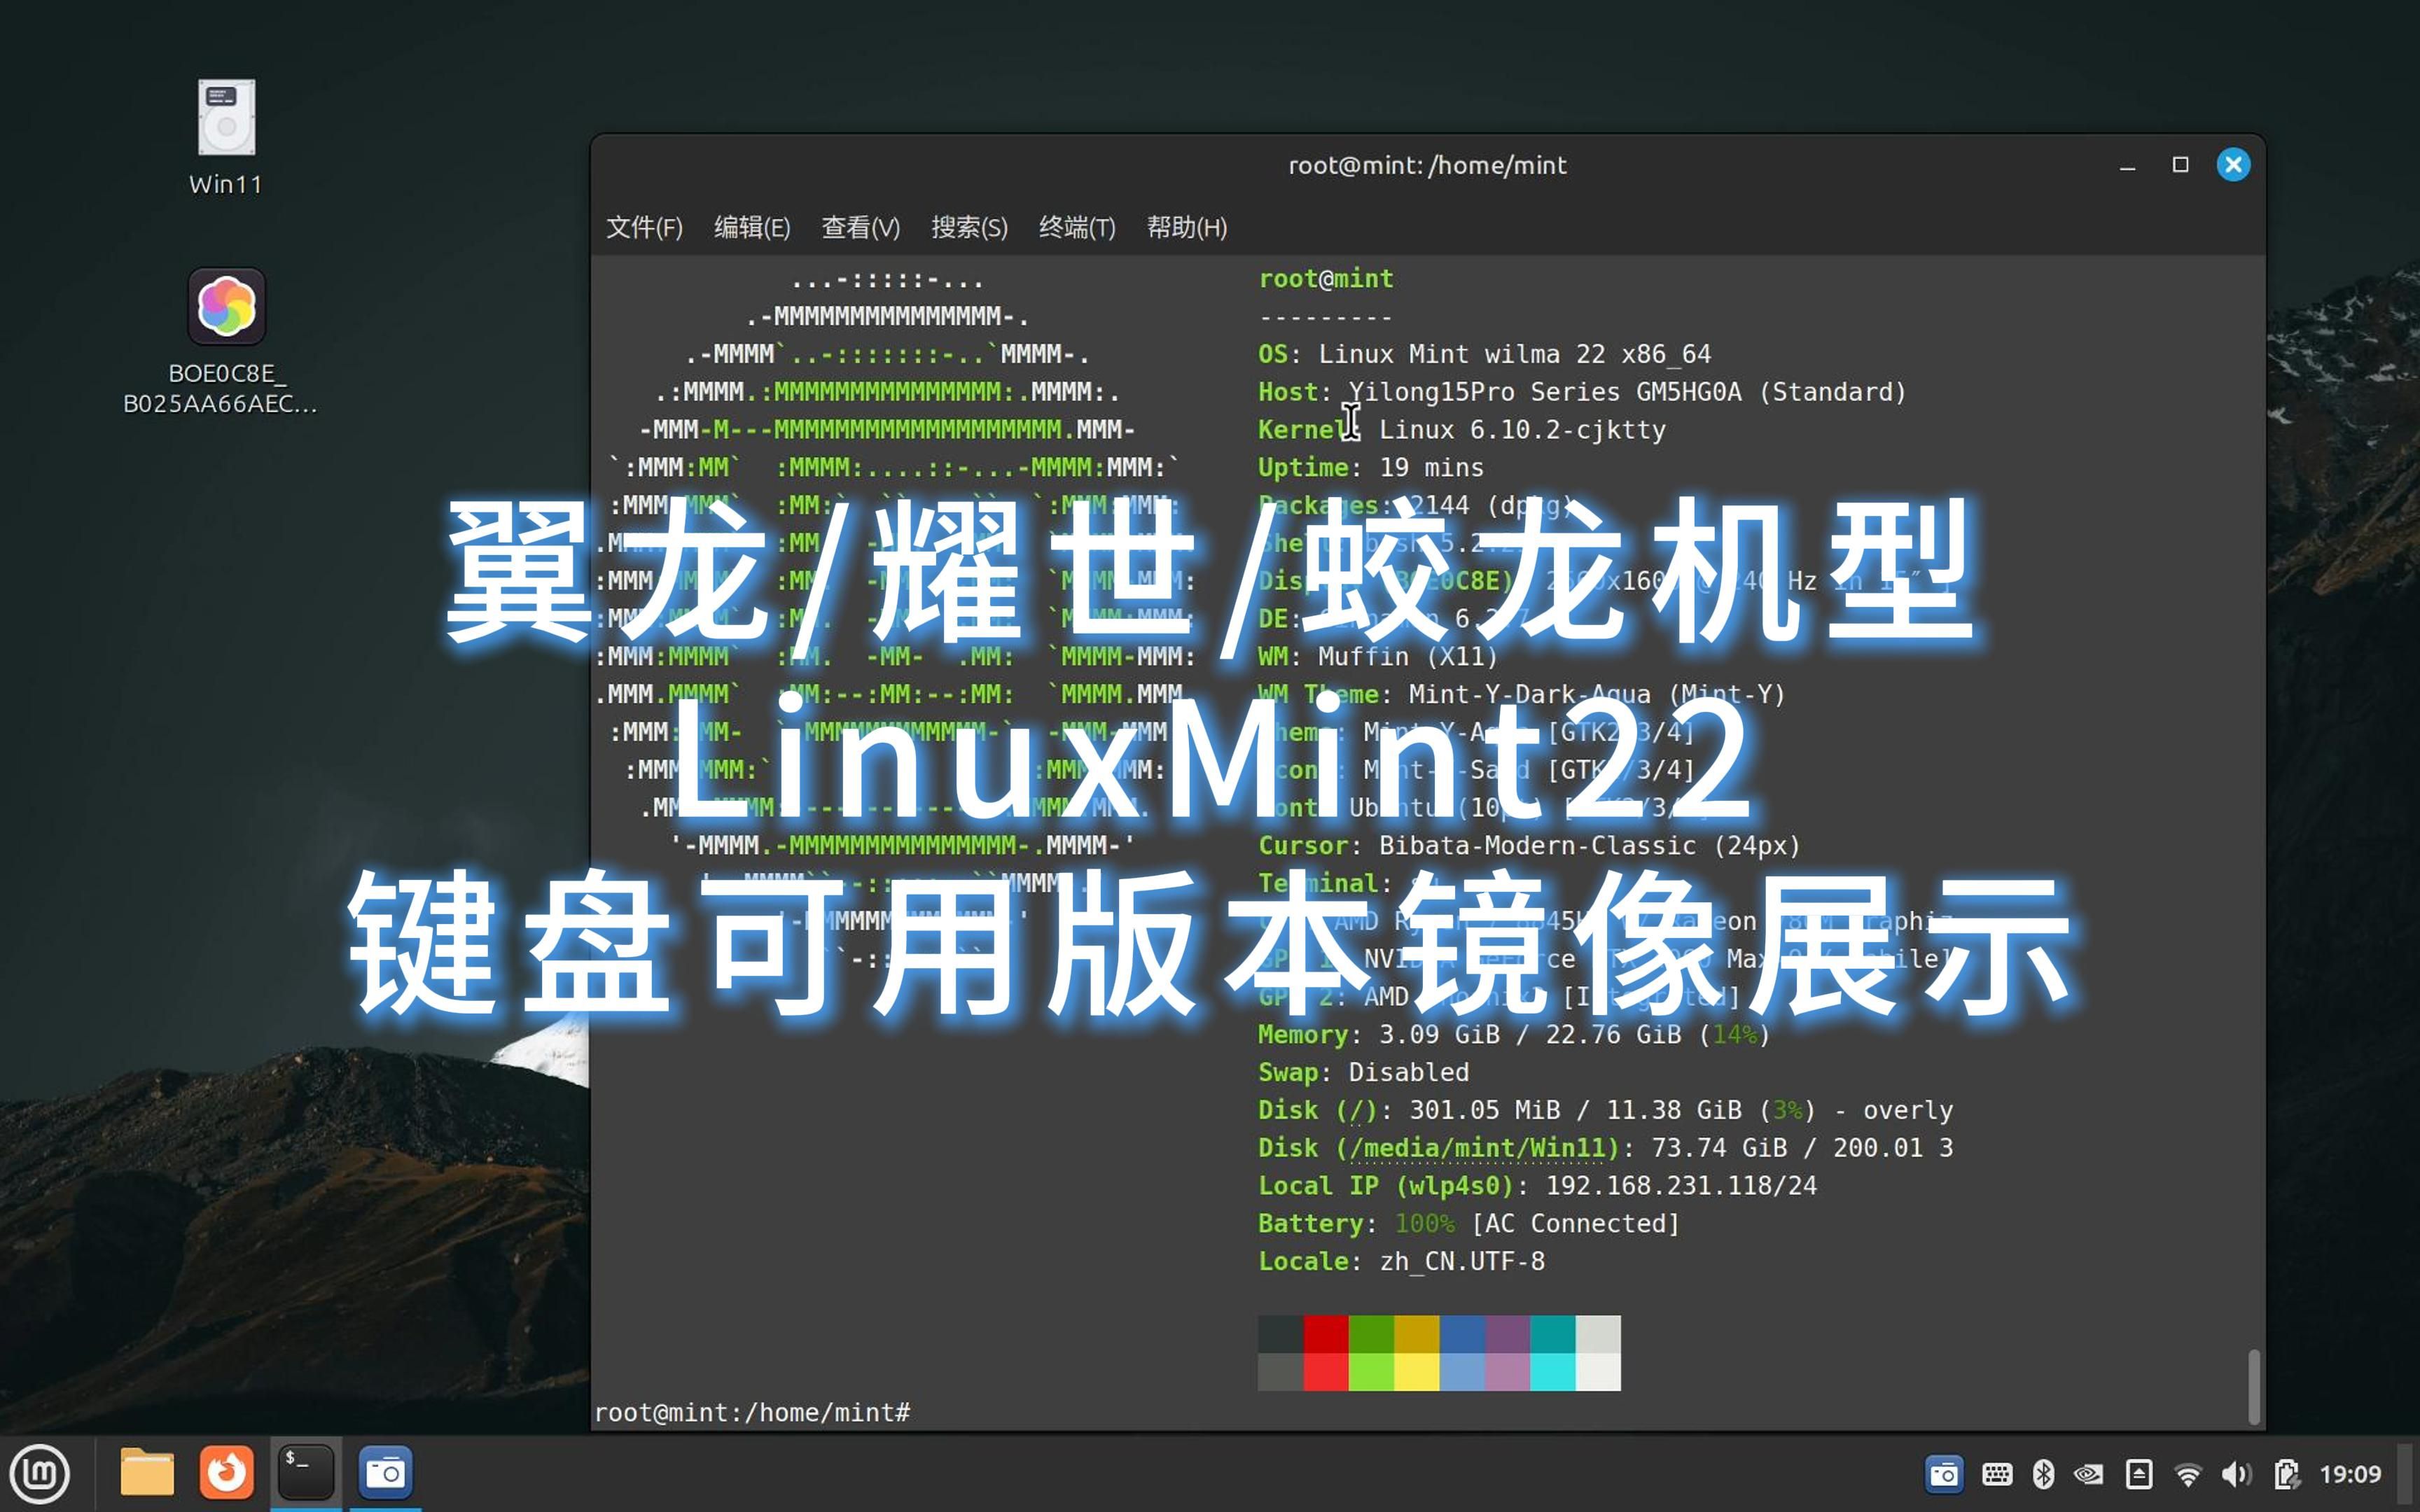The image size is (2420, 1512).
Task: Open the screenshot tool window in the taskbar
Action: click(x=385, y=1473)
